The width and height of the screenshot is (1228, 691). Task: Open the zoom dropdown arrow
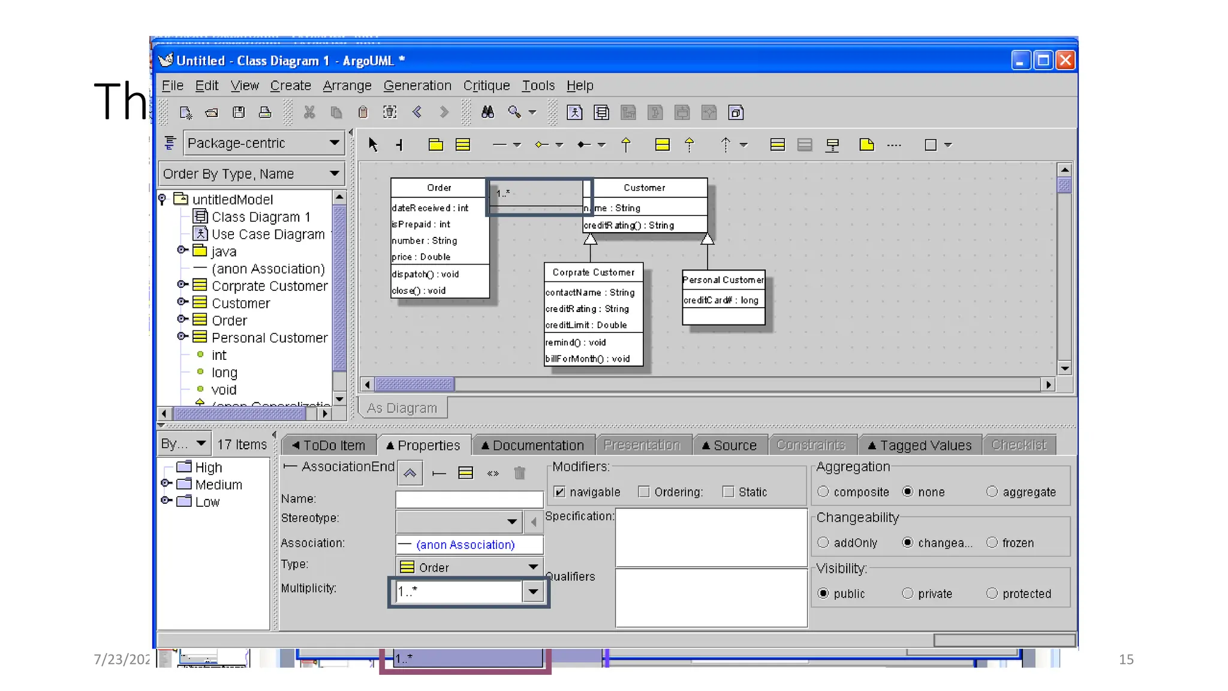532,112
